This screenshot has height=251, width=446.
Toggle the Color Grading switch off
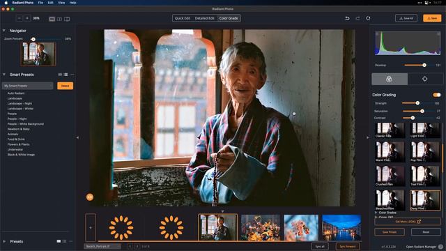click(x=437, y=95)
